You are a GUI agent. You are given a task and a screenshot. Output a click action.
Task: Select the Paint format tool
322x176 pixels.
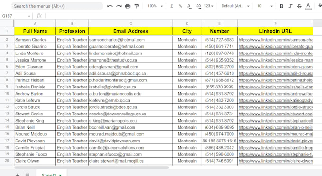[137, 6]
